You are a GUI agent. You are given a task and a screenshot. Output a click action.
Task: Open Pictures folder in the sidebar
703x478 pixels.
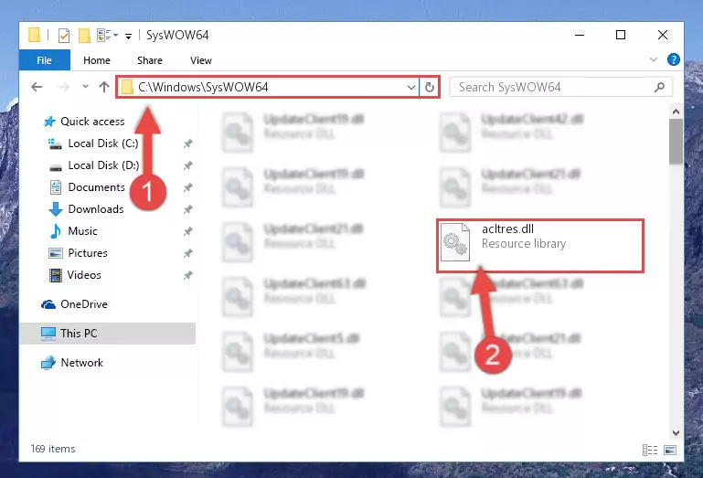78,253
